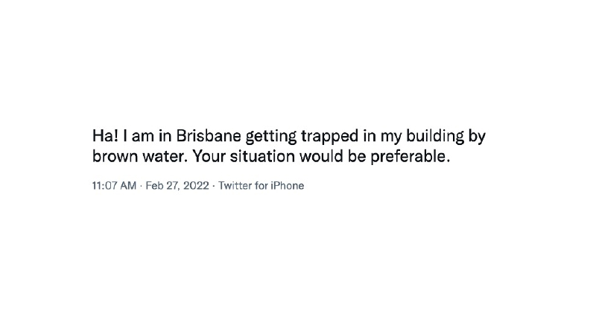Click the word "building" in the tweet
This screenshot has width=596, height=316.
[427, 137]
